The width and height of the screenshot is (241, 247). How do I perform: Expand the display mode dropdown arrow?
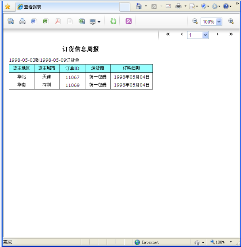point(99,22)
